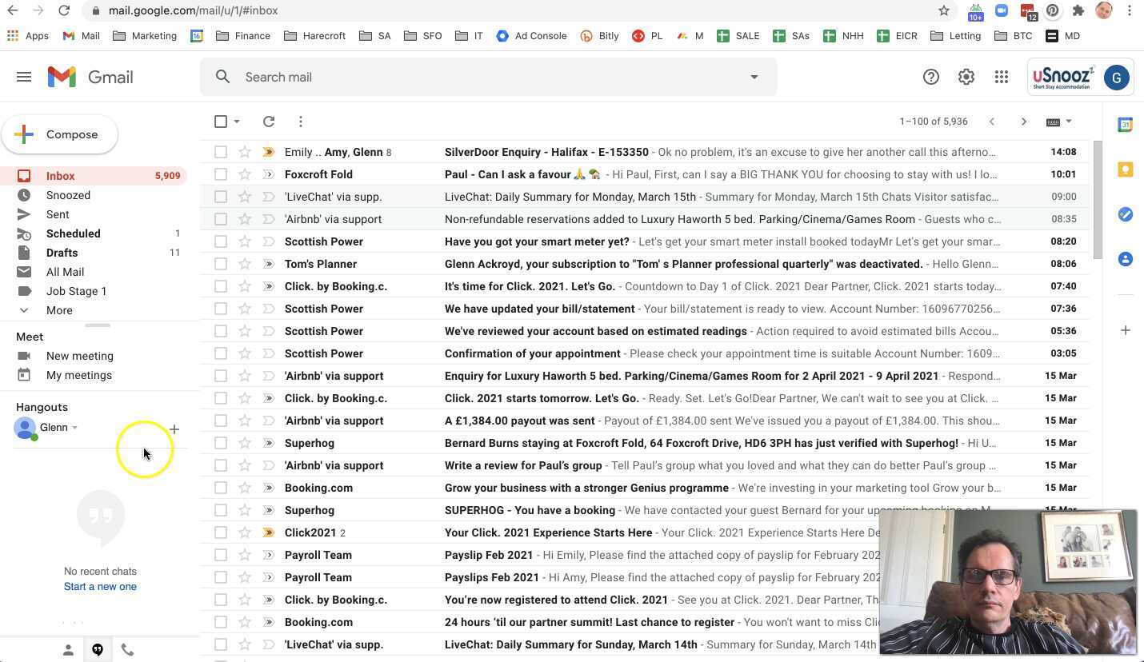Image resolution: width=1144 pixels, height=662 pixels.
Task: Expand the More labels list
Action: pos(59,310)
